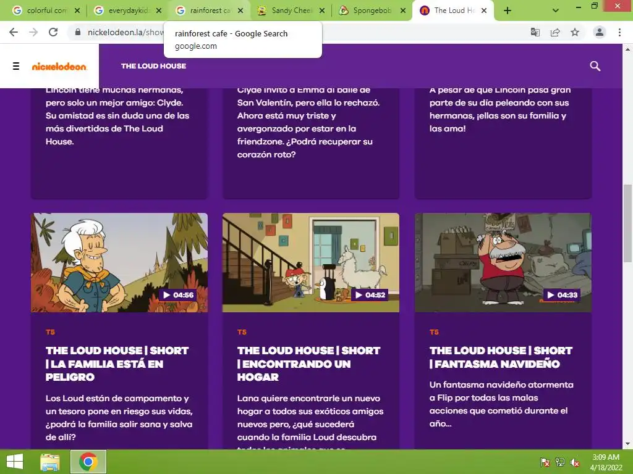View site info via the padlock icon
The width and height of the screenshot is (633, 474).
click(x=78, y=32)
